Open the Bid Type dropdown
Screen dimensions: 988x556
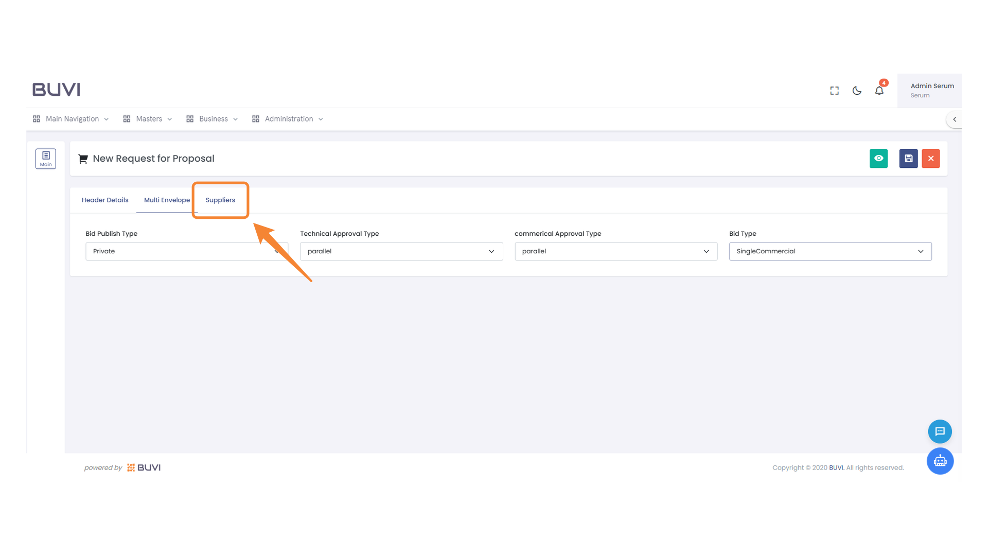[830, 251]
